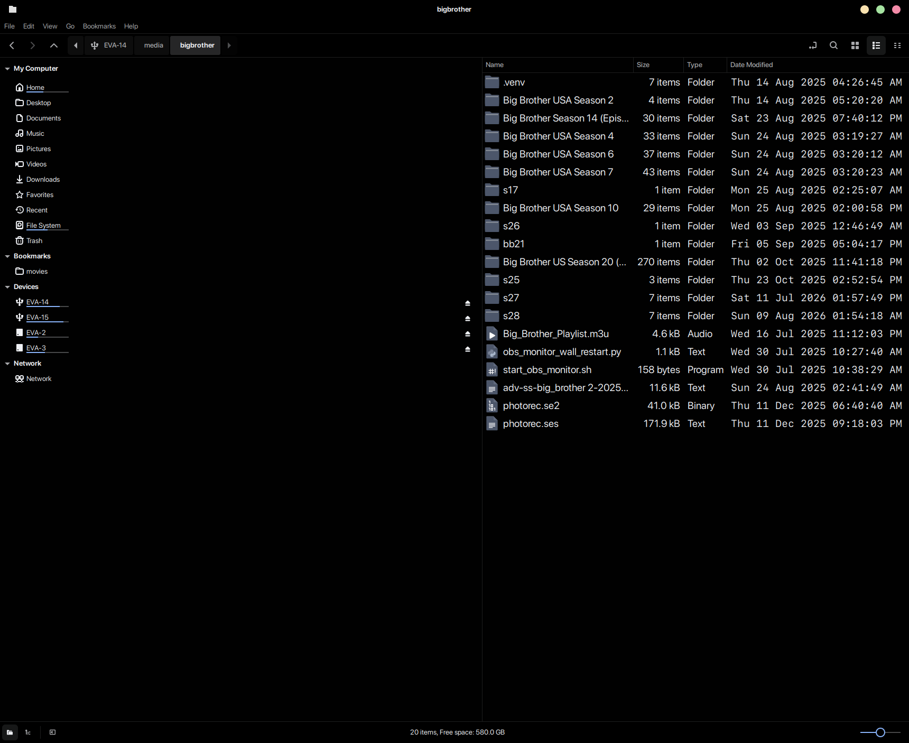
Task: Select start_obs_monitor.sh script icon
Action: [492, 370]
